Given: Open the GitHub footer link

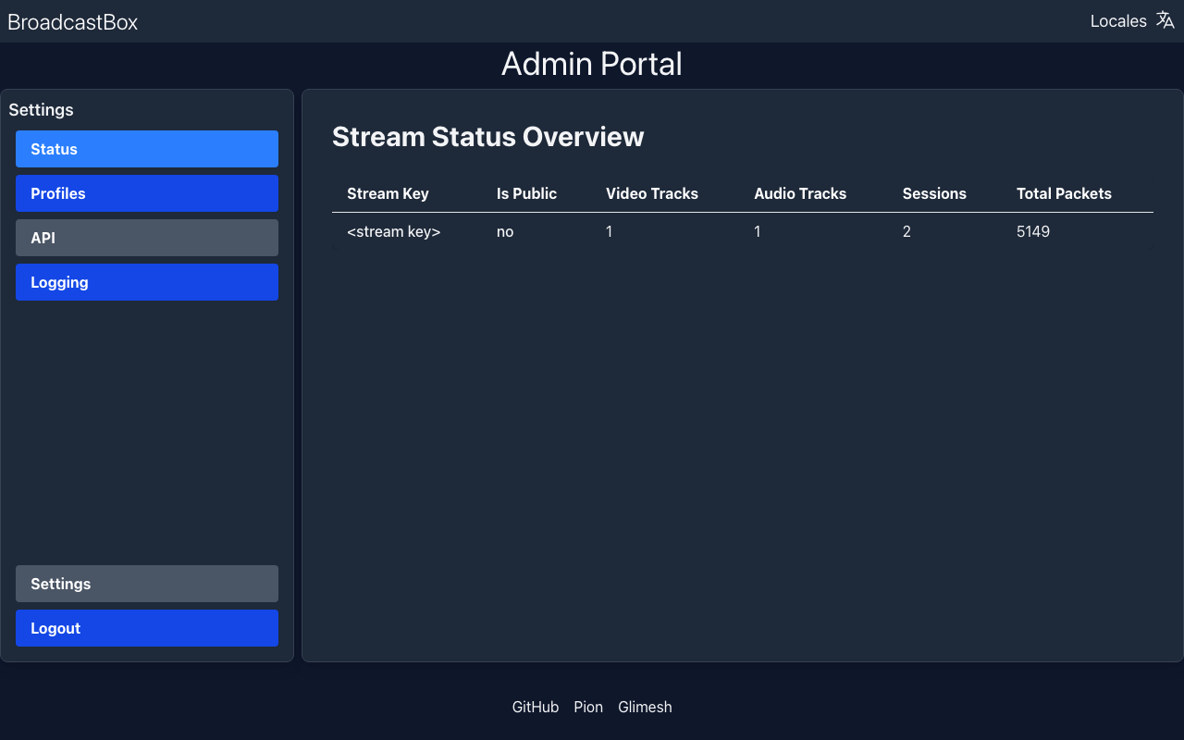Looking at the screenshot, I should (x=536, y=707).
